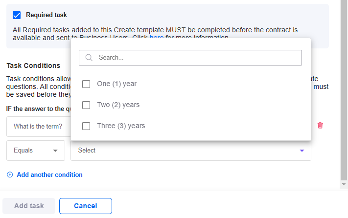Tick the One (1) year checkbox

click(x=86, y=84)
